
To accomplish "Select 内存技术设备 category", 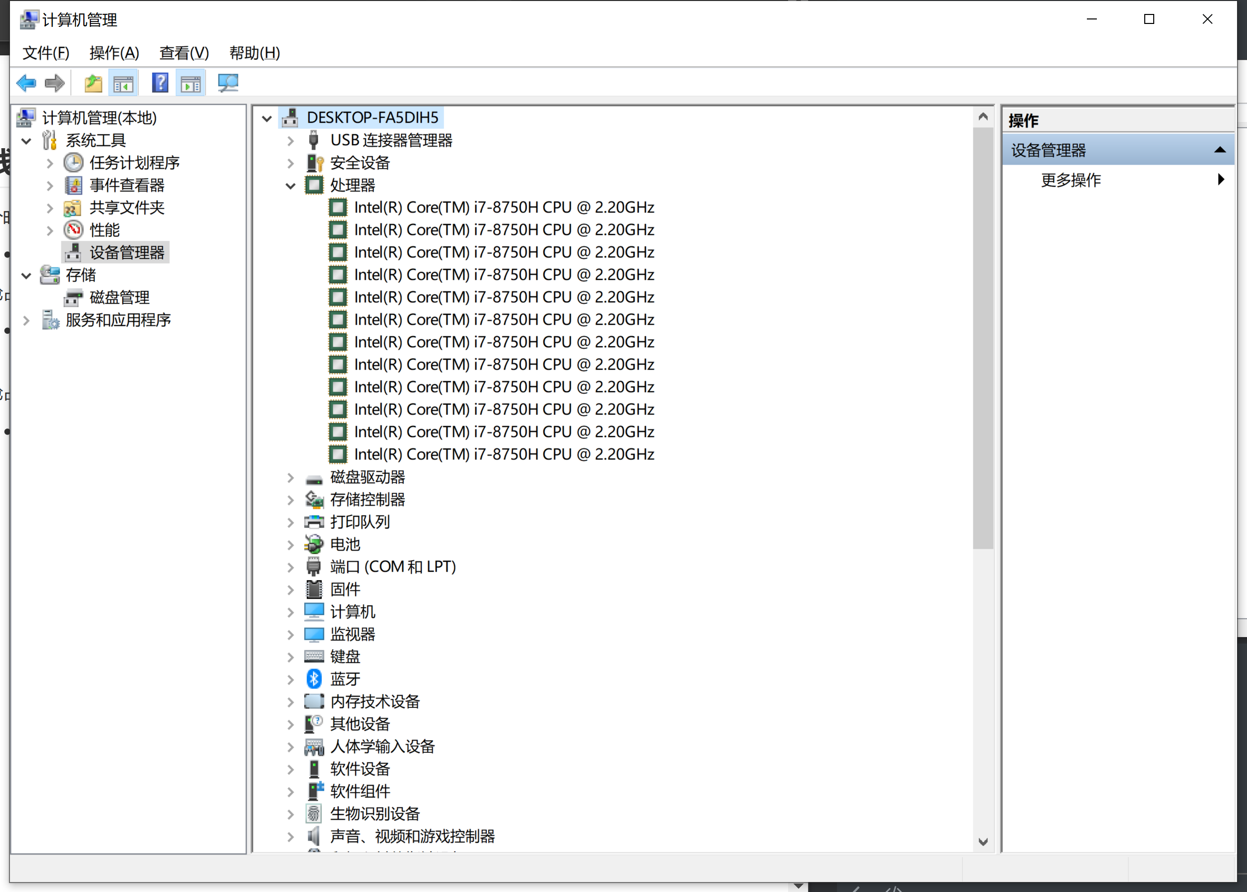I will 375,701.
